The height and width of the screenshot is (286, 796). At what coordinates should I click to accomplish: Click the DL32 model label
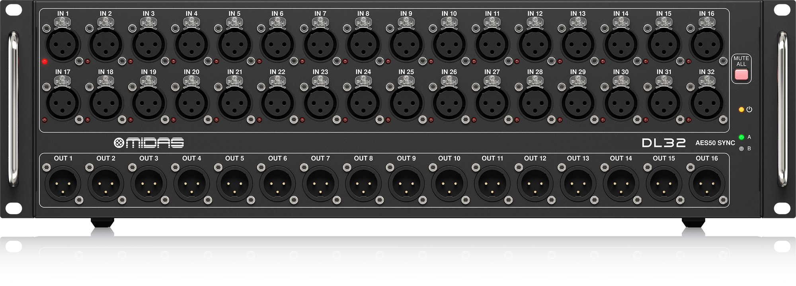[663, 143]
